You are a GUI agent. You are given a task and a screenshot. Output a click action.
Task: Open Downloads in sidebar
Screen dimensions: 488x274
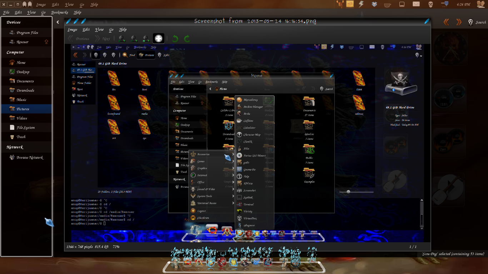[26, 90]
